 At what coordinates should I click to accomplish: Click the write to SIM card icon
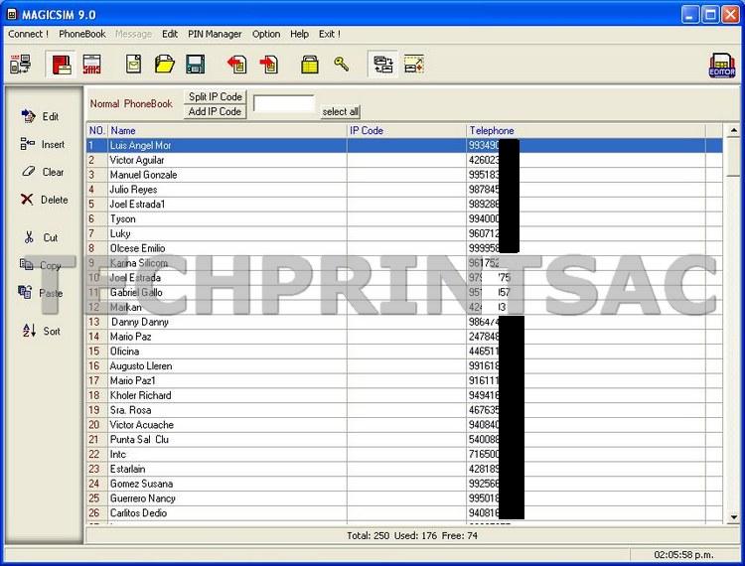click(x=269, y=65)
